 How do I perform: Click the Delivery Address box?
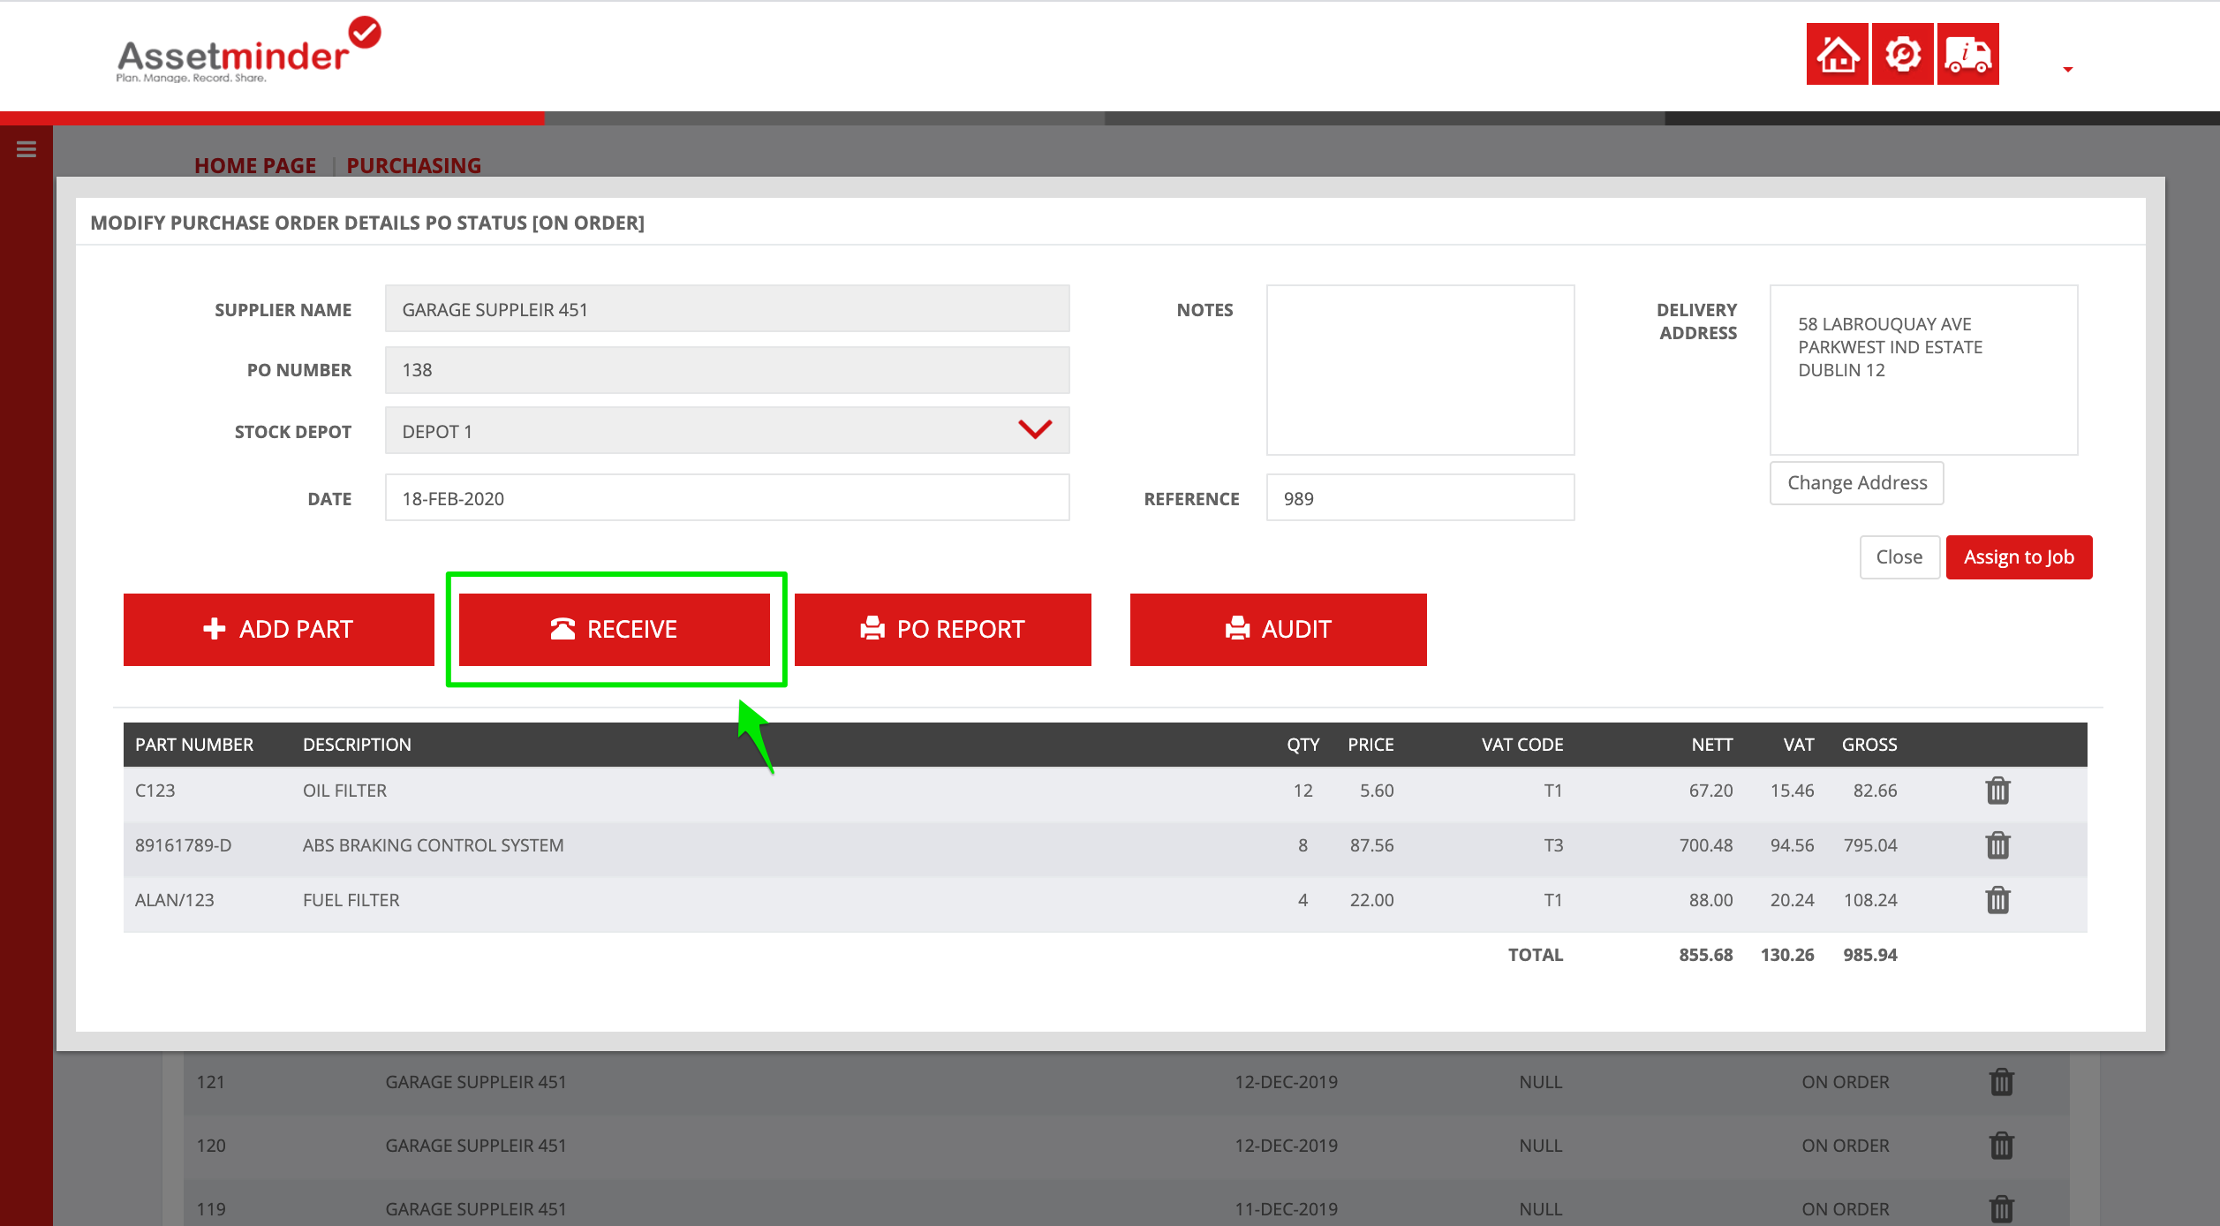(1923, 369)
